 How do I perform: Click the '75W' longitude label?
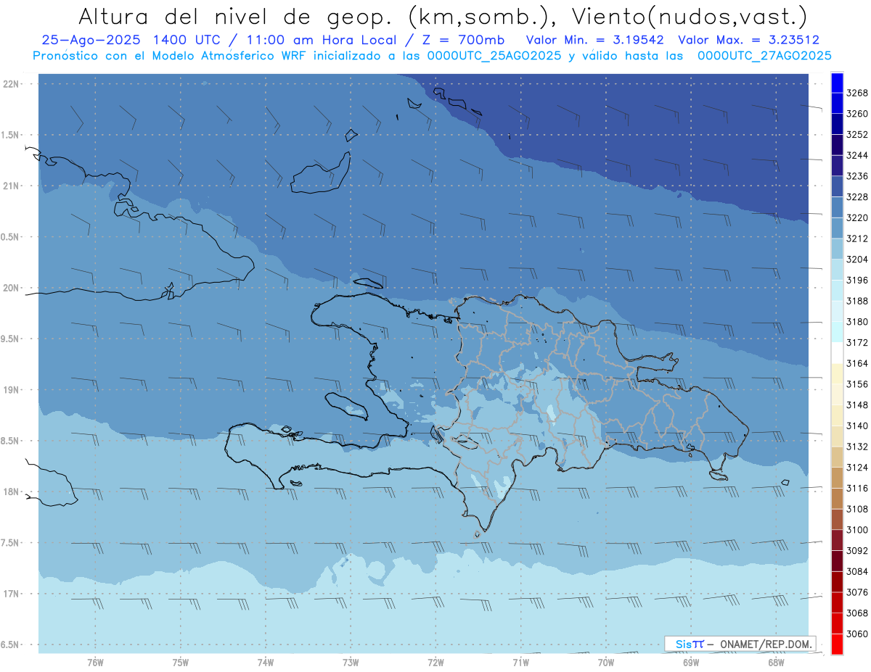click(181, 663)
